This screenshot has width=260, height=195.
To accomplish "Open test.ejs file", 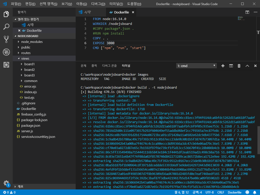I will (44, 98).
